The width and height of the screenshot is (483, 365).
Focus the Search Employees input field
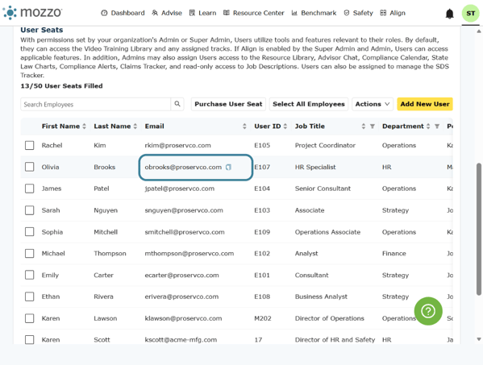pyautogui.click(x=95, y=104)
